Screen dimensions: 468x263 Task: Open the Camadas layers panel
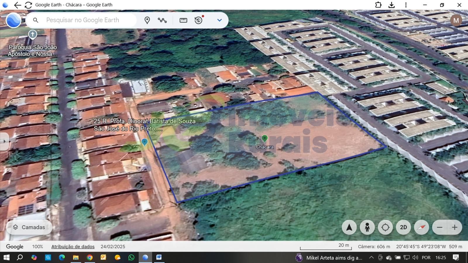tap(29, 227)
